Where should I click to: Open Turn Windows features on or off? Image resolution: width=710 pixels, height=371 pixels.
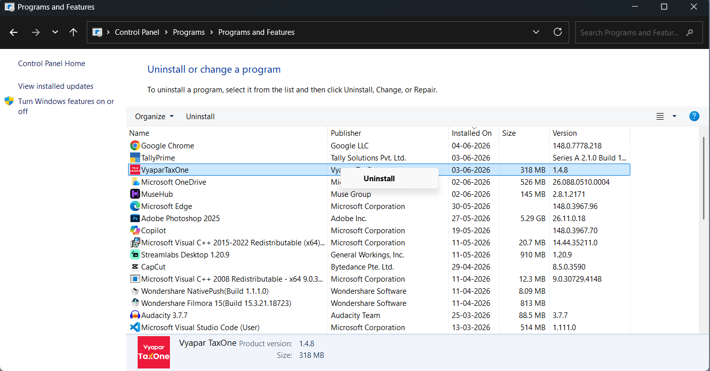point(66,107)
